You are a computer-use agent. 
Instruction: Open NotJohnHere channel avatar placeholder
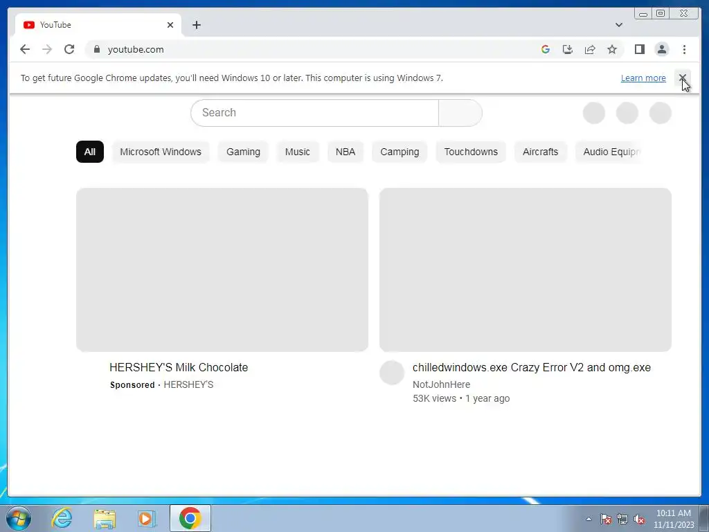tap(392, 373)
